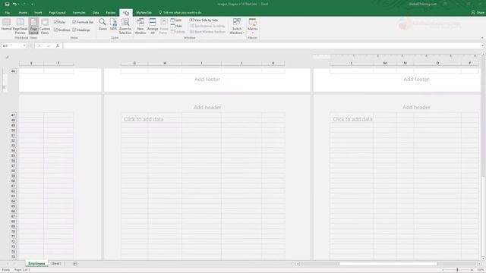Click to add data on middle page
486x273 pixels.
click(144, 119)
